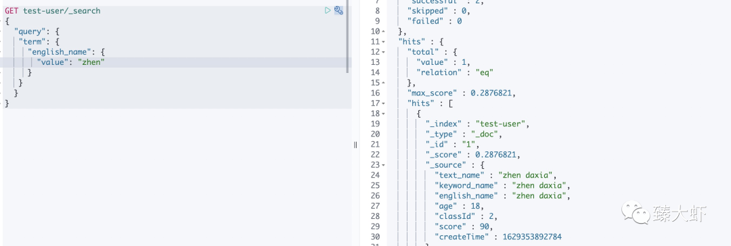Send the request with the play icon
This screenshot has height=246, width=731.
(x=328, y=10)
